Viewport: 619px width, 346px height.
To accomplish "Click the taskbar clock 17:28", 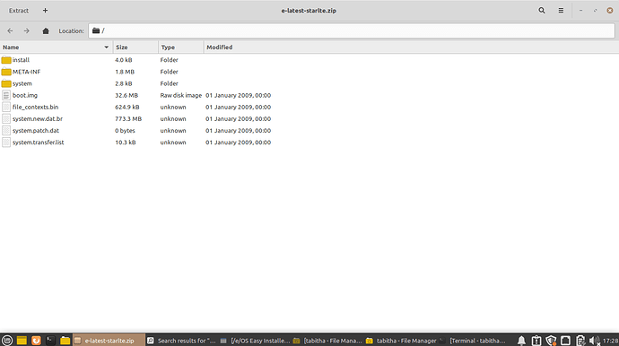I will tap(611, 341).
